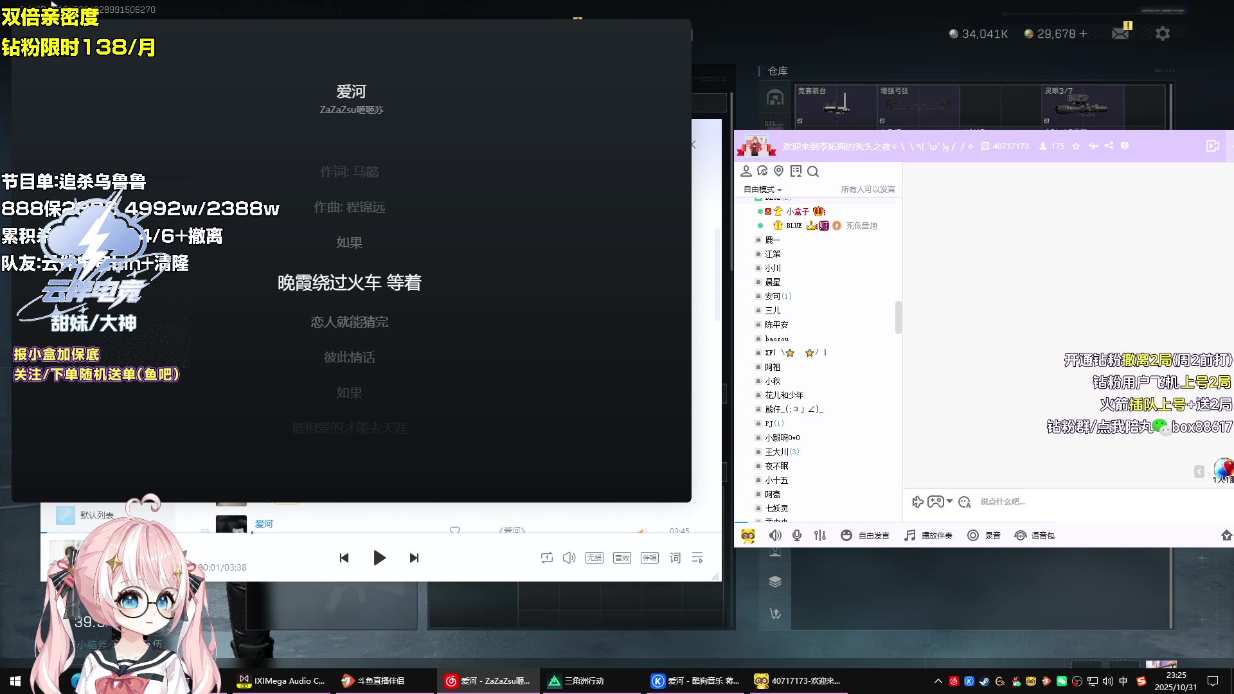Click the microphone icon in the bottom toolbar
1234x694 pixels.
click(x=797, y=535)
